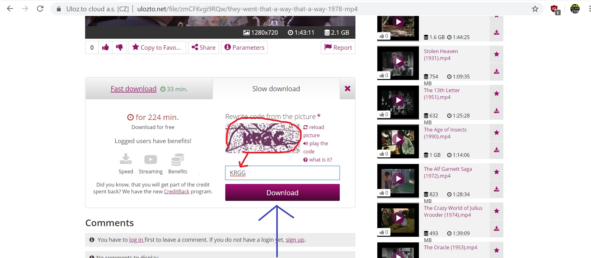Open the 'what is it?' help link
591x258 pixels.
point(318,160)
